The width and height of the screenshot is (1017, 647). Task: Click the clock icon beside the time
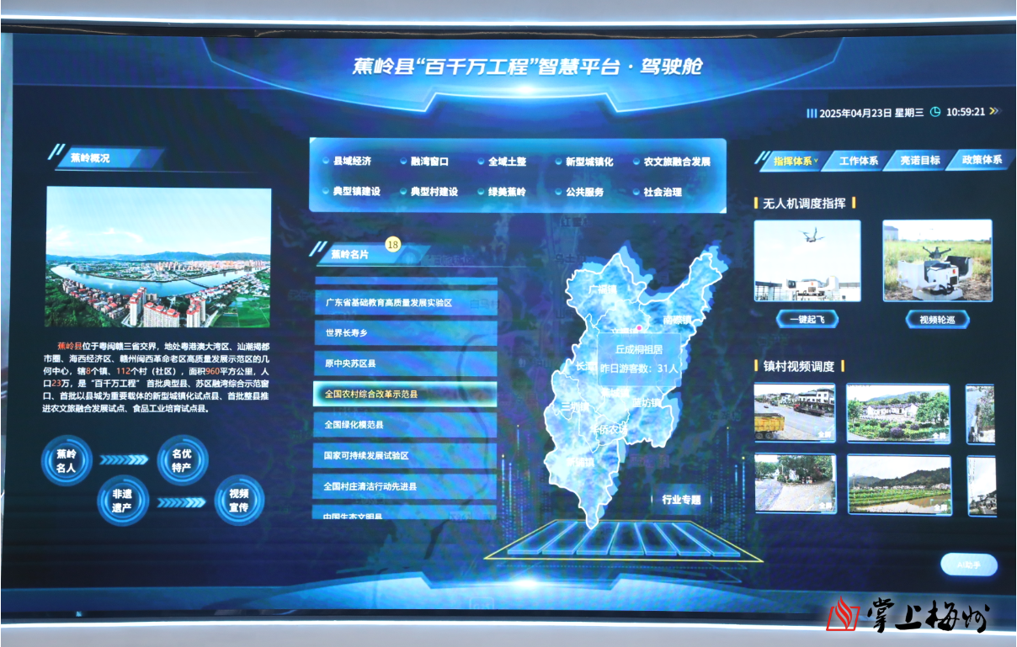click(934, 112)
